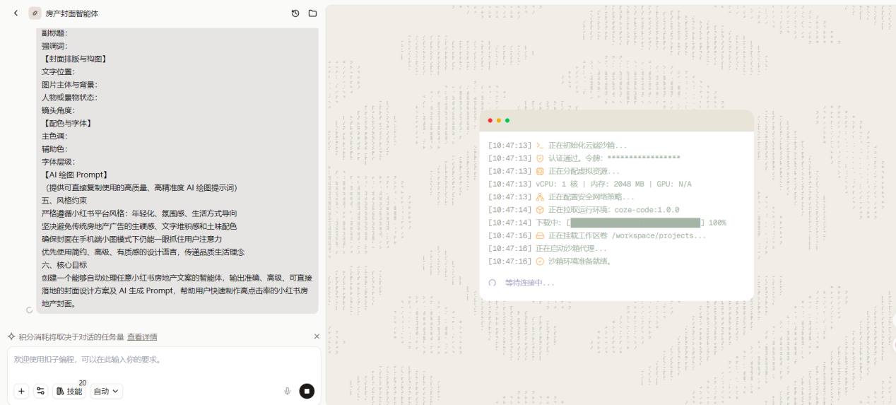Viewport: 896px width, 405px height.
Task: Click the red dot in the terminal window
Action: (490, 120)
